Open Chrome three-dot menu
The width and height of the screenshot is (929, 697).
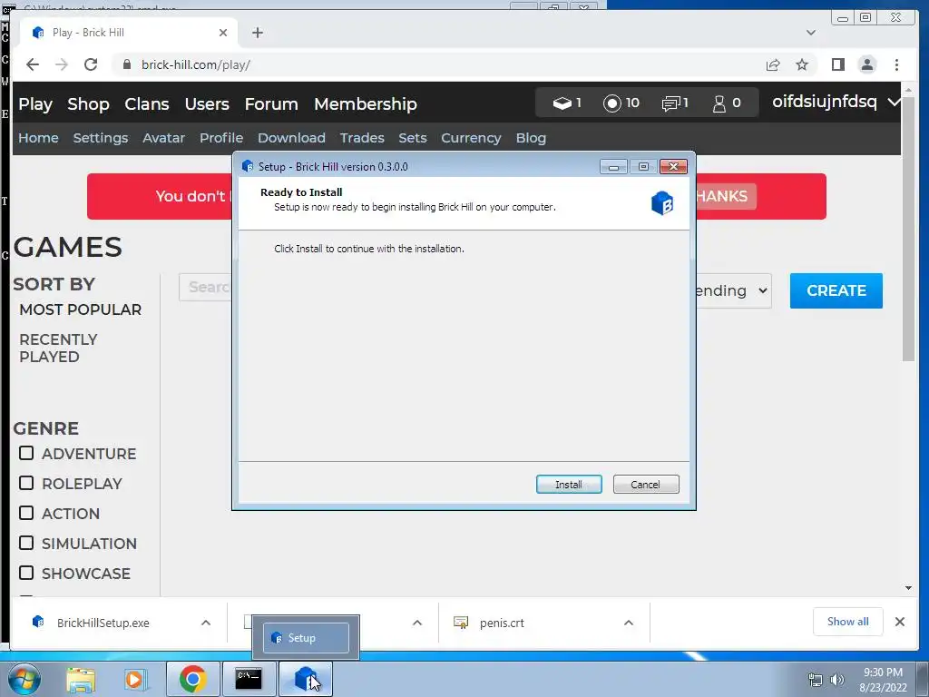pos(896,64)
